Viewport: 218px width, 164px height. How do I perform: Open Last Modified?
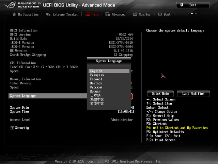pyautogui.click(x=193, y=94)
